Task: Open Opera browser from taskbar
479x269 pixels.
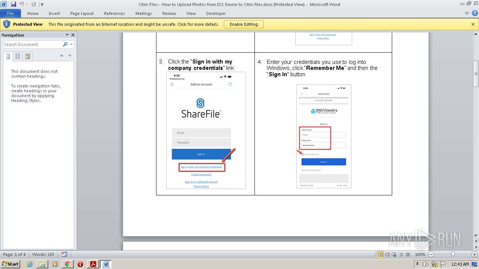Action: [80, 264]
